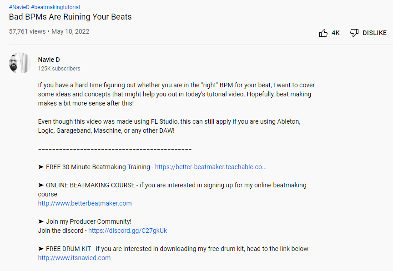Click the video title Bad BPMs Are Ruining Your Beats

pyautogui.click(x=70, y=17)
